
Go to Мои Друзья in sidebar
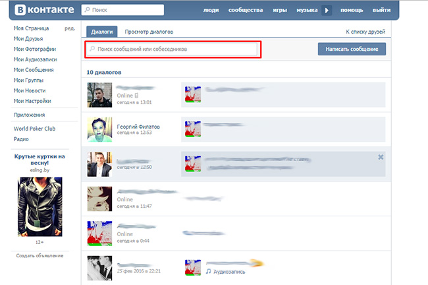point(29,38)
